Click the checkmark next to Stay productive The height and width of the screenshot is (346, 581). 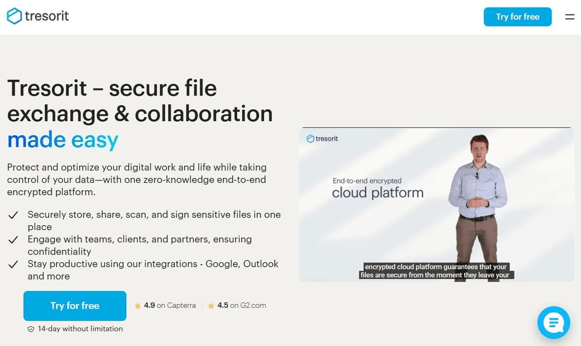[14, 264]
